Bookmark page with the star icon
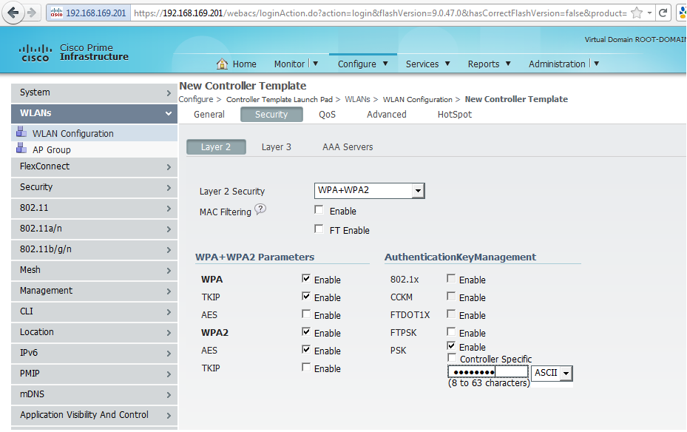 pyautogui.click(x=637, y=13)
